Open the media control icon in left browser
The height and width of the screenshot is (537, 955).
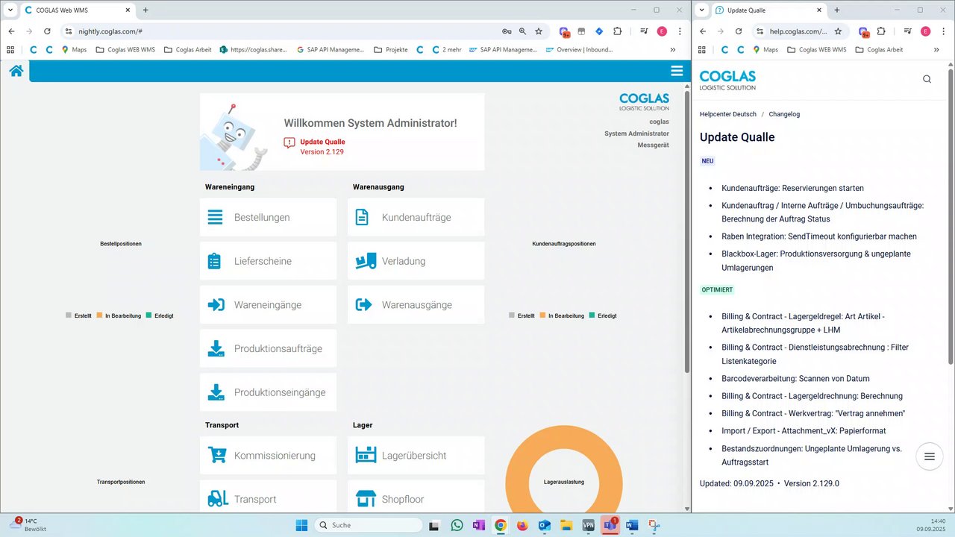pyautogui.click(x=644, y=31)
